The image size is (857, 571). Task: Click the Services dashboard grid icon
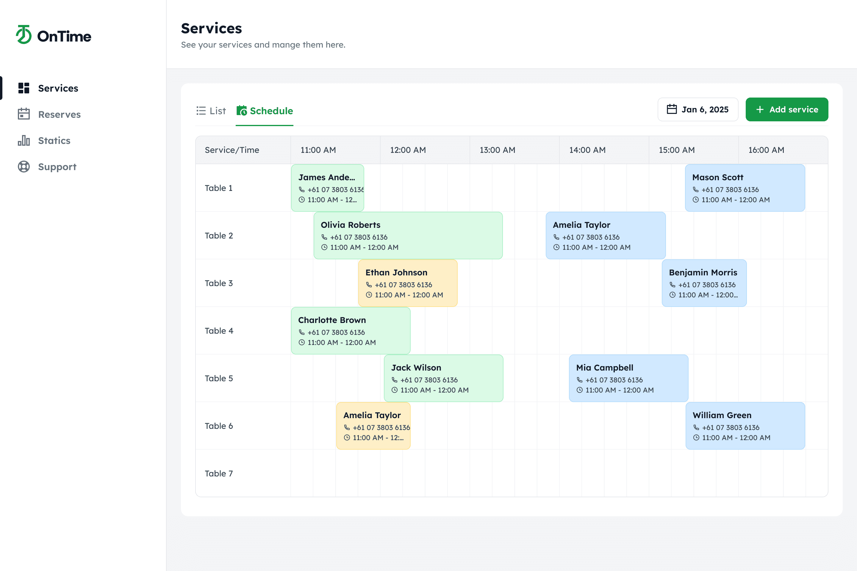(x=24, y=88)
